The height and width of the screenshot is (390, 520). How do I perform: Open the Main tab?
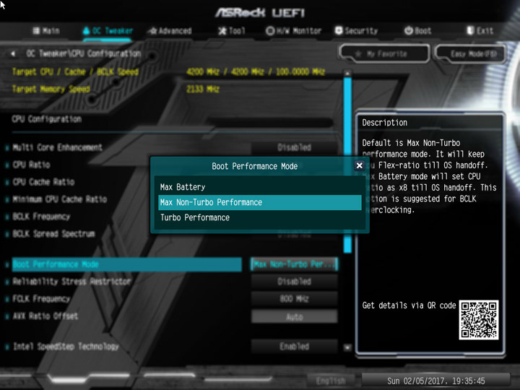[x=46, y=31]
